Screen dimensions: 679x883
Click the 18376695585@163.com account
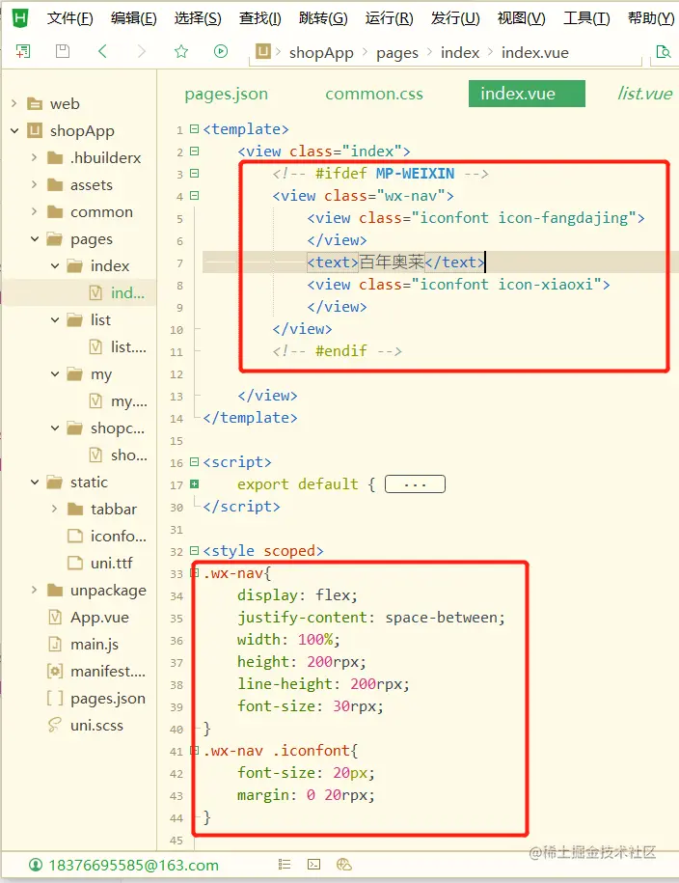(x=133, y=865)
